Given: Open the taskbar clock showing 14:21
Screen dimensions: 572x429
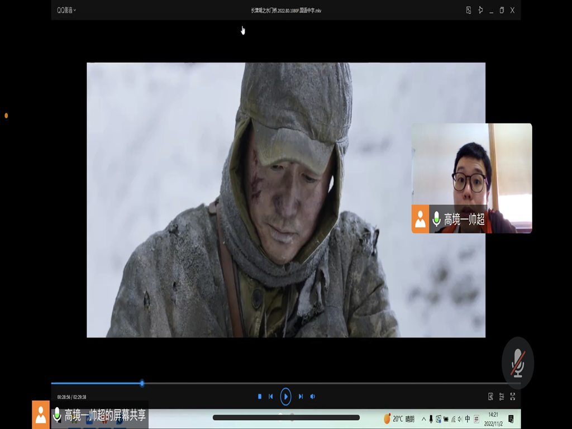Looking at the screenshot, I should pyautogui.click(x=493, y=418).
